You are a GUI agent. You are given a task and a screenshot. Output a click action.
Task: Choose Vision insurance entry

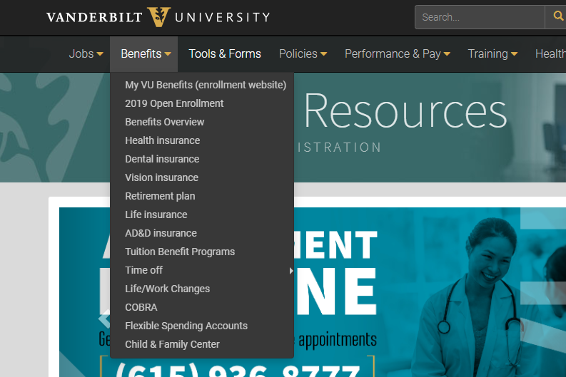point(162,177)
